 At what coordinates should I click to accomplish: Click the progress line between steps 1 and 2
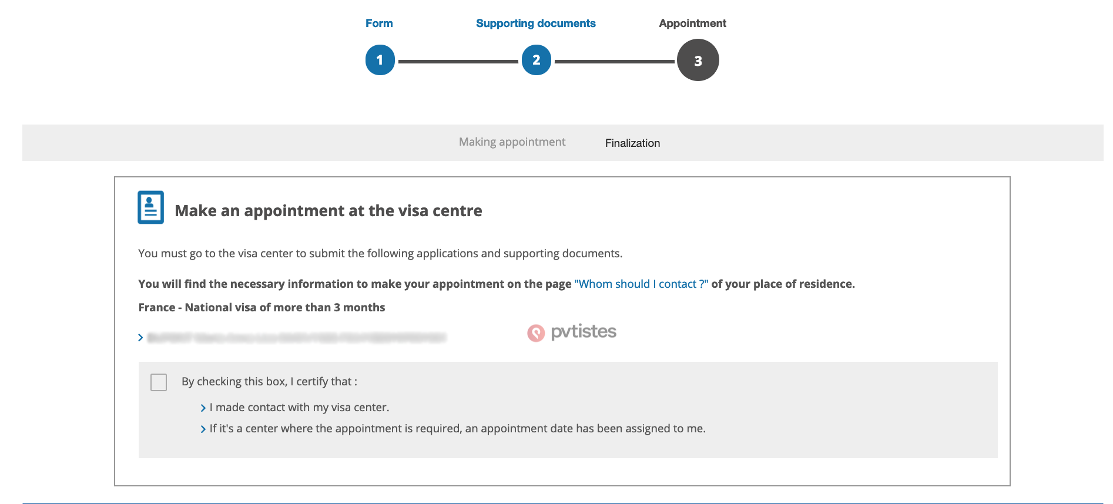click(x=458, y=61)
